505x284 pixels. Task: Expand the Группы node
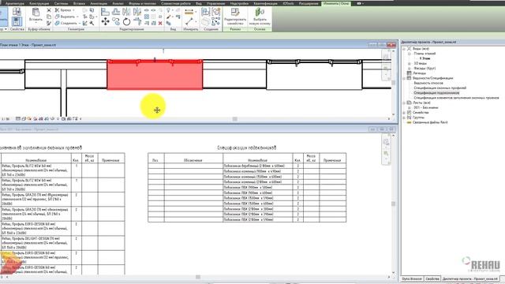point(404,118)
